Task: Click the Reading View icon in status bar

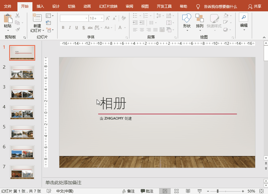Action: tap(188, 191)
